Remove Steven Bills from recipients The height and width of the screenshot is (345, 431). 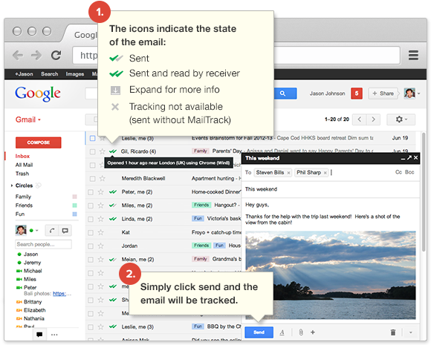[x=288, y=173]
